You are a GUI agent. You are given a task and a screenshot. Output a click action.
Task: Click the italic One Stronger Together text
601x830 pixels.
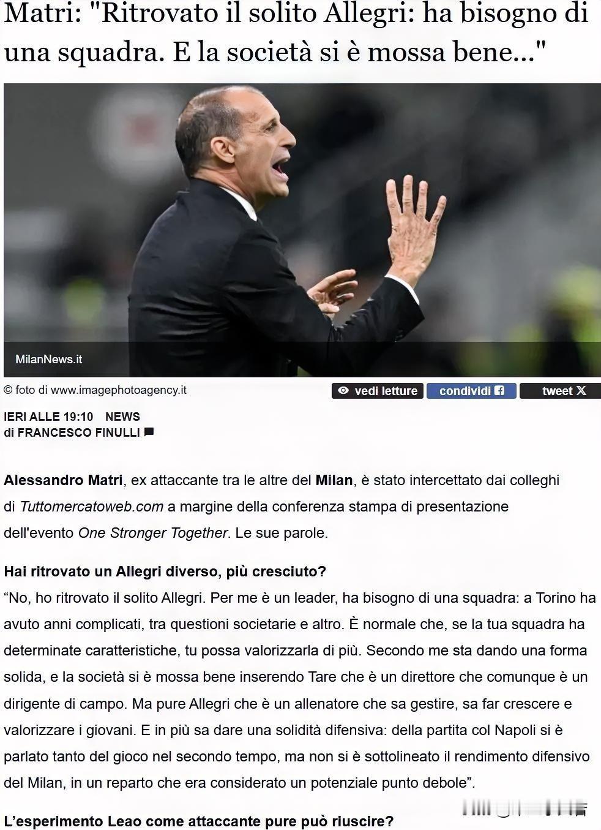click(x=152, y=533)
